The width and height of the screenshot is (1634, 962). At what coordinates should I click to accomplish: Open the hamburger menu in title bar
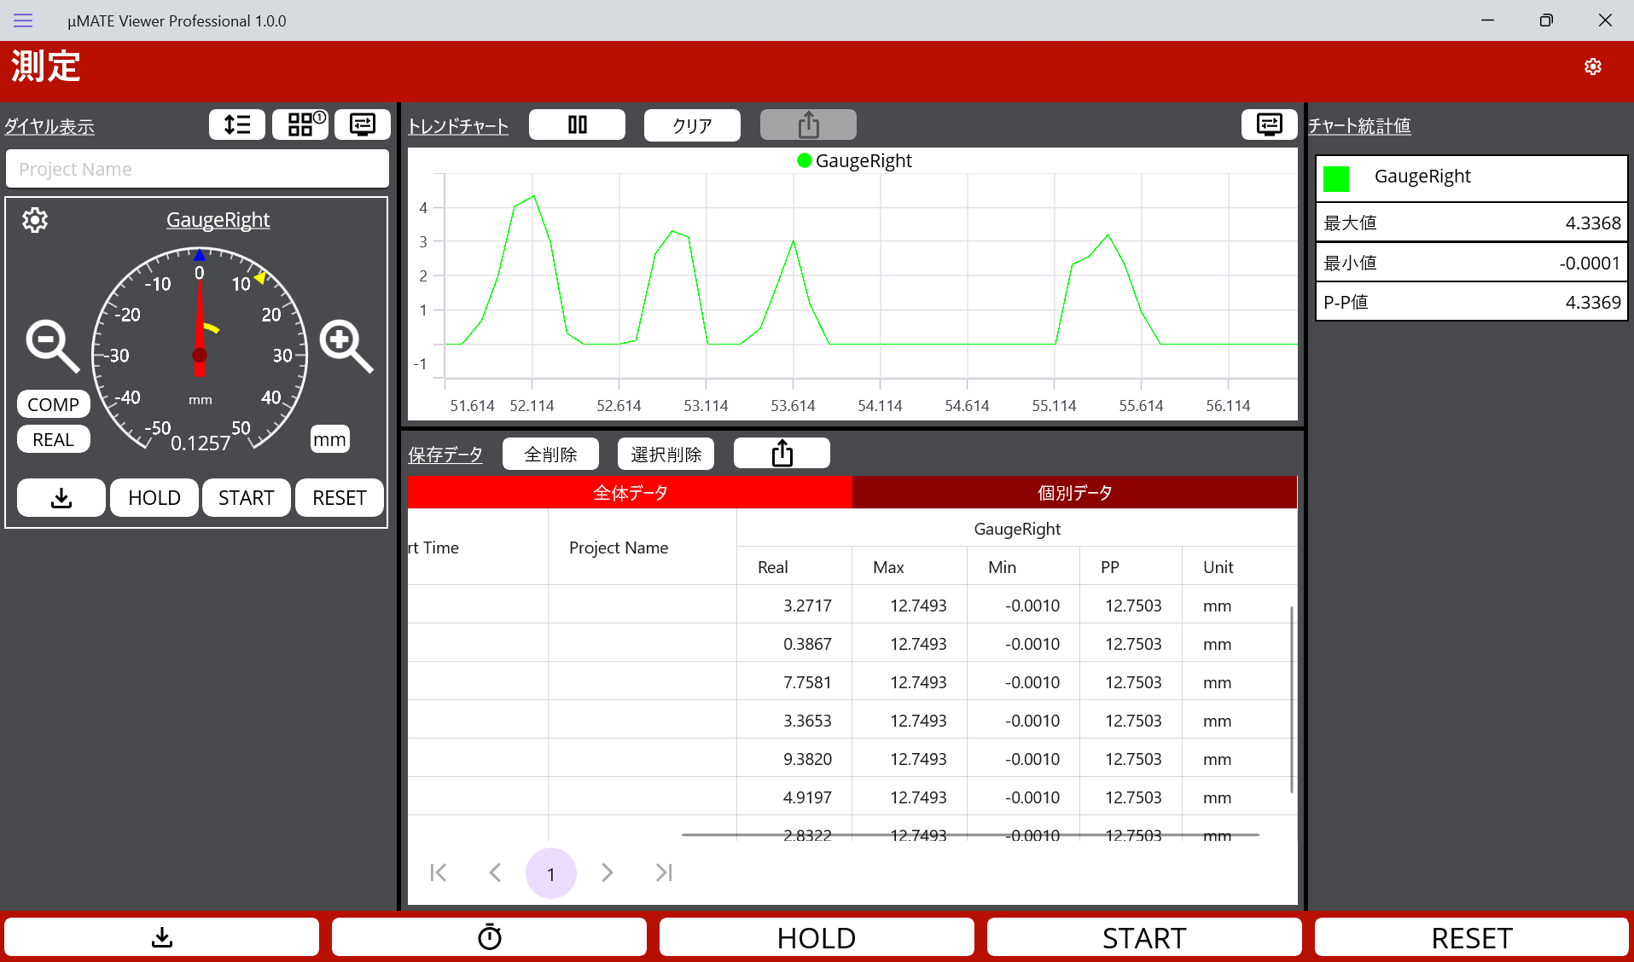pos(23,20)
